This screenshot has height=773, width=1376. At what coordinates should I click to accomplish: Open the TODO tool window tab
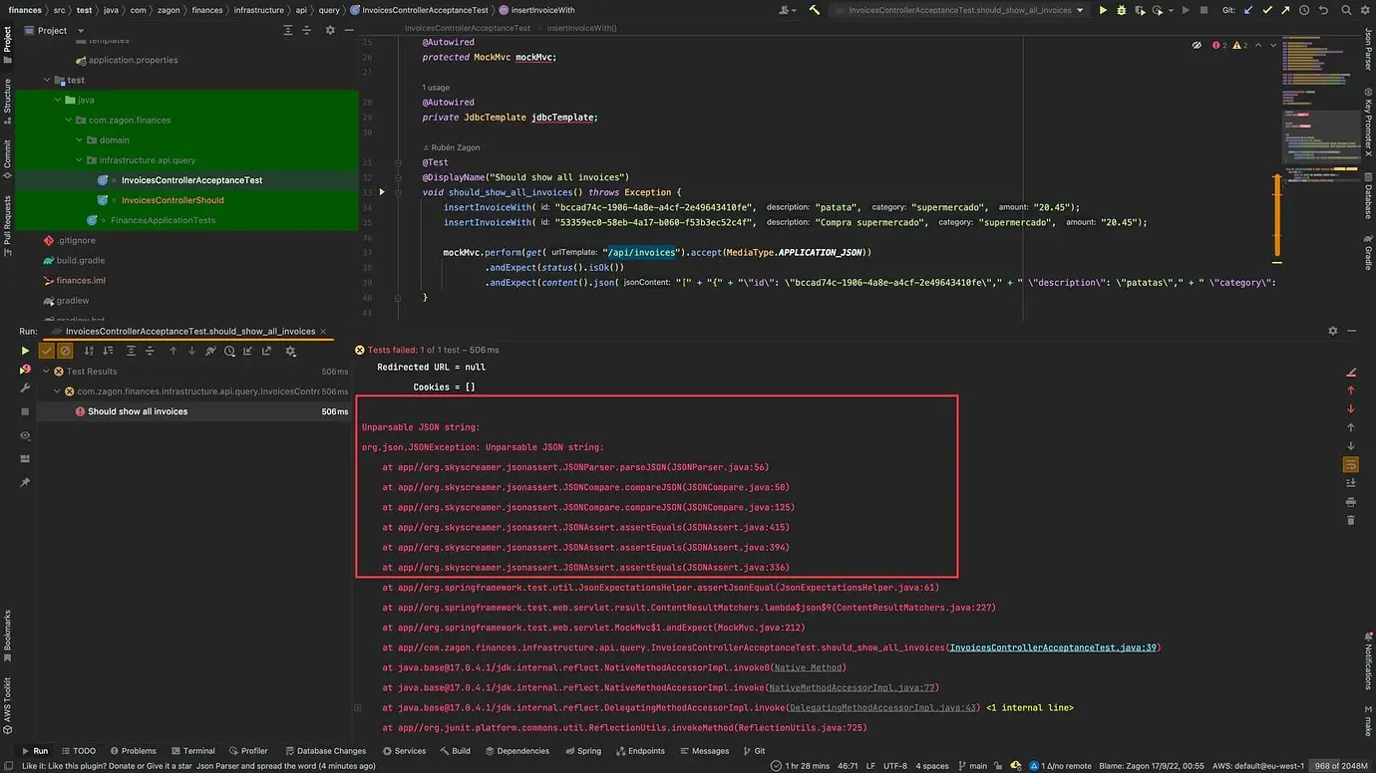click(x=78, y=751)
